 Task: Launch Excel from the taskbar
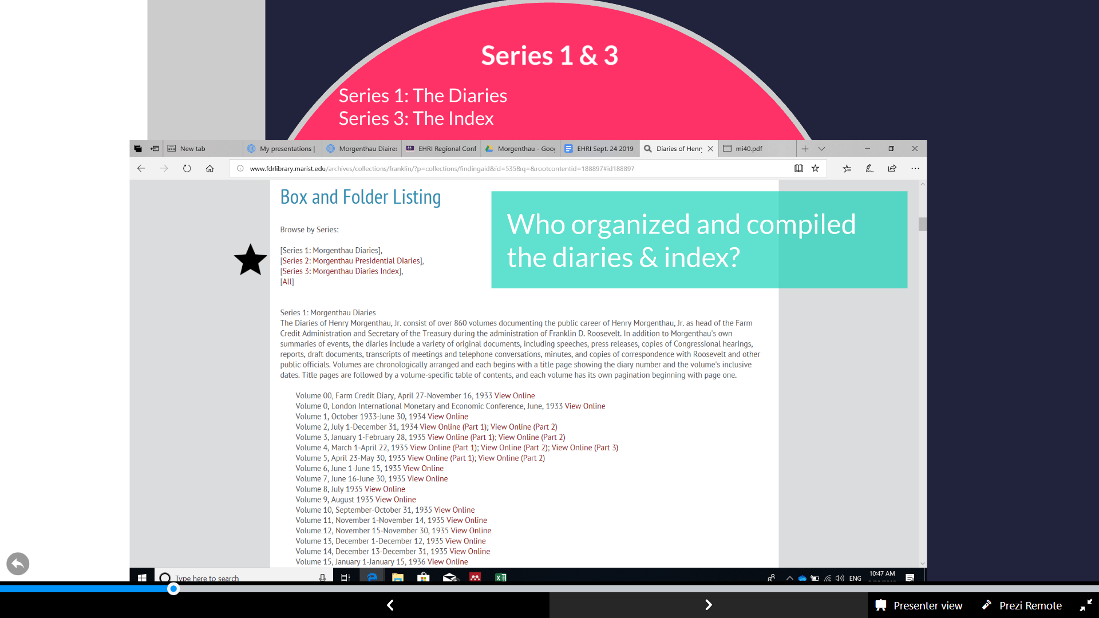[500, 578]
